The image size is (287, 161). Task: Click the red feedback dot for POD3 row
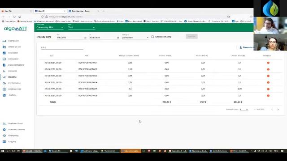(268, 76)
